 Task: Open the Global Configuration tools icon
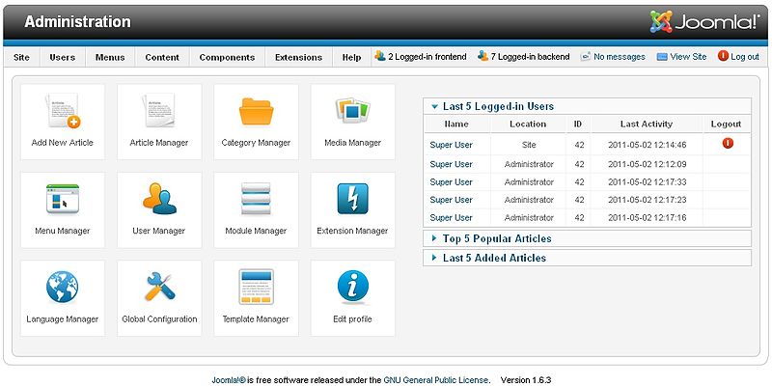pyautogui.click(x=159, y=287)
